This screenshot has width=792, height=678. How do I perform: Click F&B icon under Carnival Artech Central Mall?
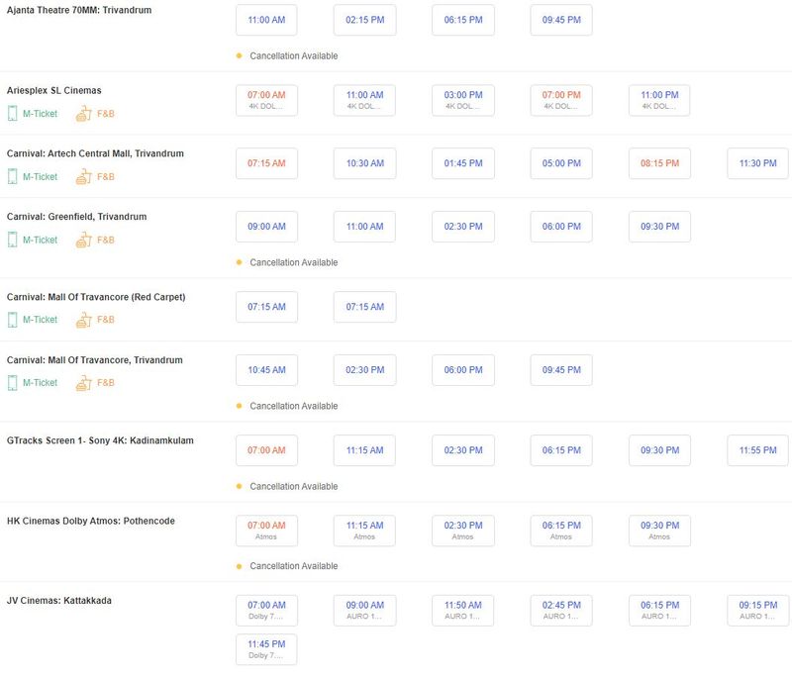[81, 176]
